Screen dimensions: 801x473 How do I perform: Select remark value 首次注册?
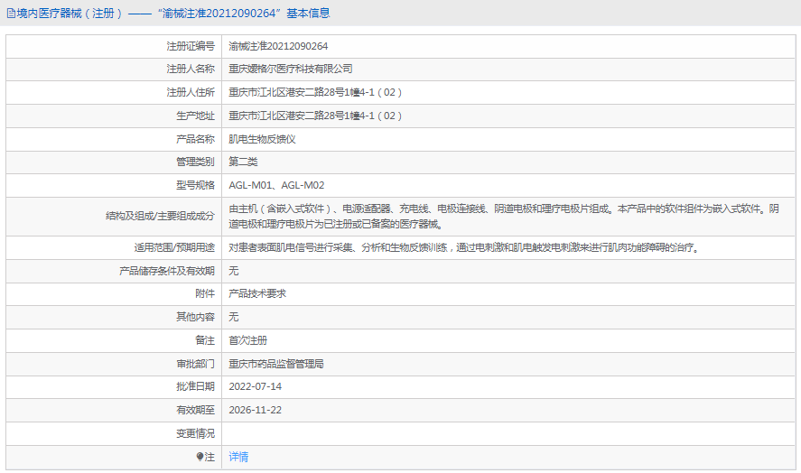pyautogui.click(x=247, y=340)
